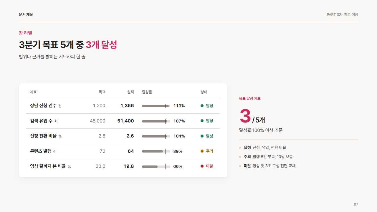This screenshot has height=212, width=377.
Task: Select the 신청 전환 비율 row label
Action: point(43,136)
